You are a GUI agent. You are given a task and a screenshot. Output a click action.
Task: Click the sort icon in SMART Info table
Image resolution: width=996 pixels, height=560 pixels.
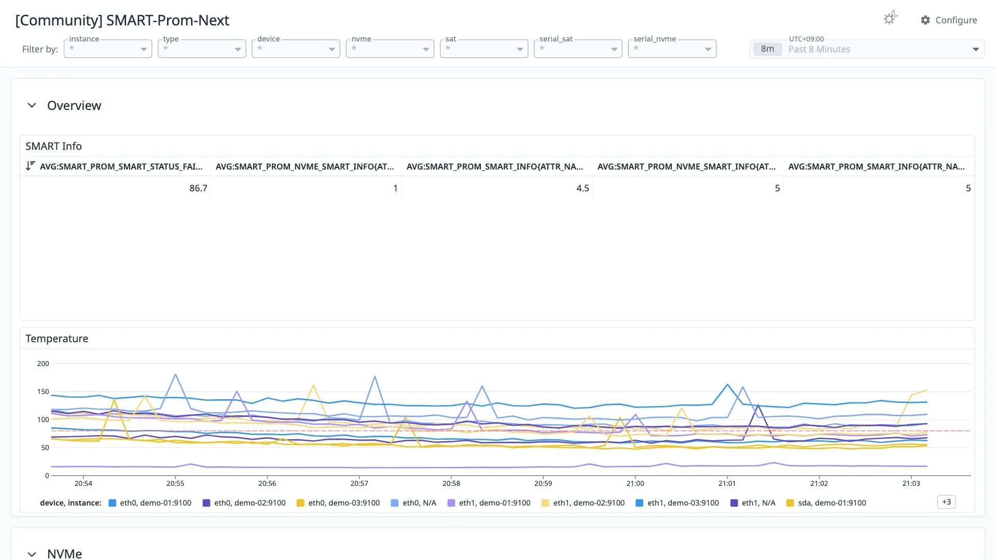(x=30, y=166)
